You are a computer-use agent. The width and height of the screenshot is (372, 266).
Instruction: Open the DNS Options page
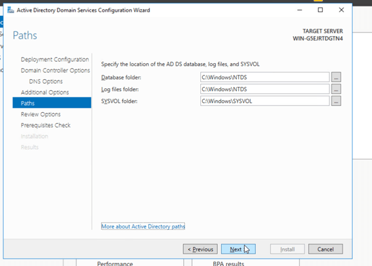[x=46, y=82]
